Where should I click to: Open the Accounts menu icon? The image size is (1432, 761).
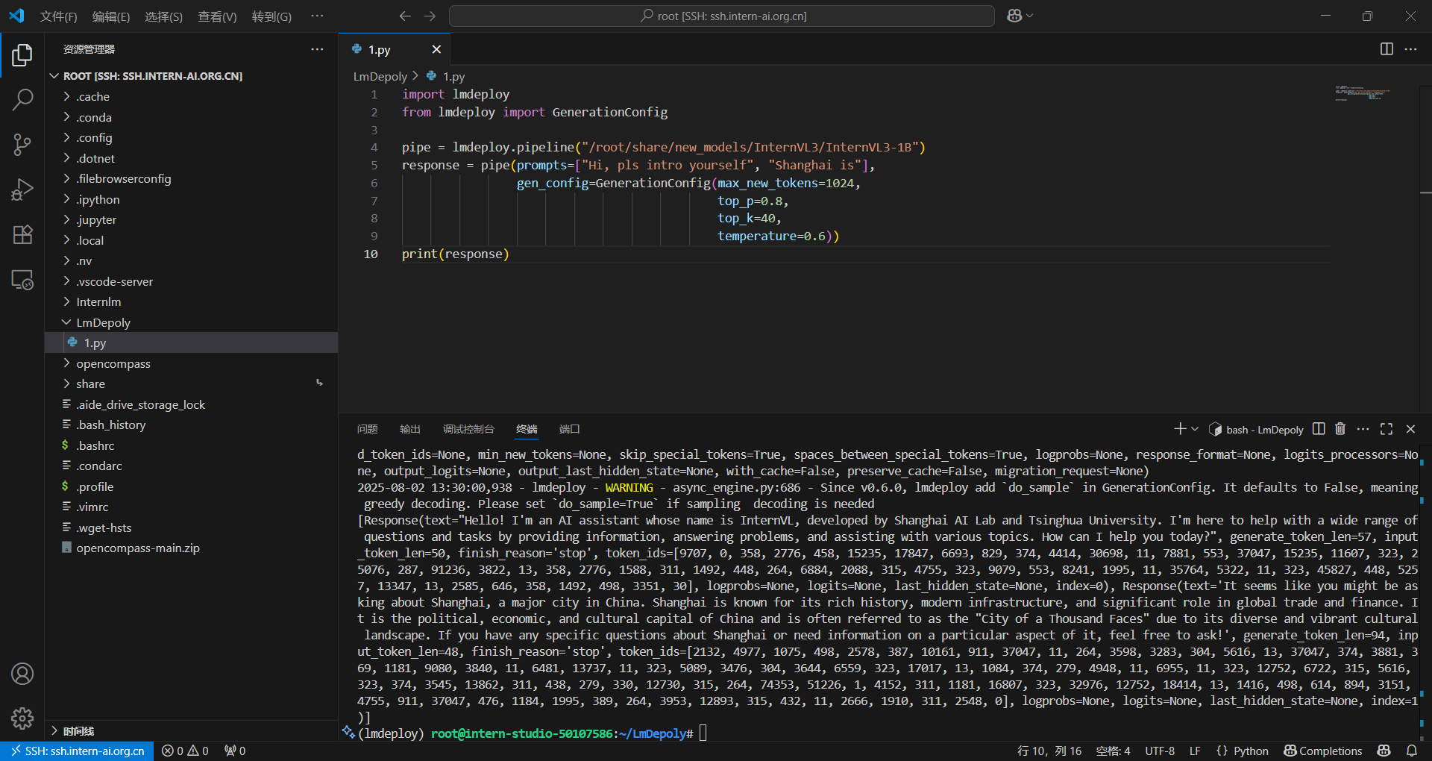[x=22, y=674]
